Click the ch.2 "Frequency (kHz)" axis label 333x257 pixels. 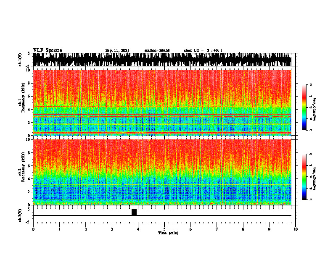(23, 167)
